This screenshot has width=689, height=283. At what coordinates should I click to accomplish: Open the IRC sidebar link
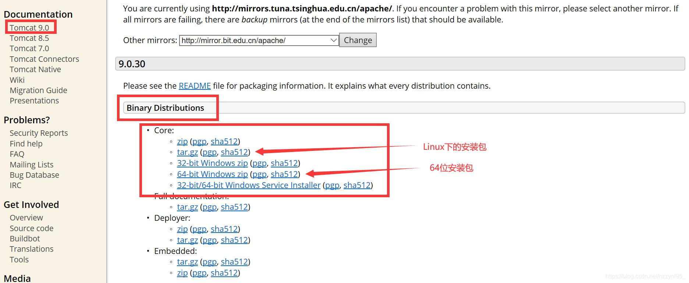coord(15,185)
